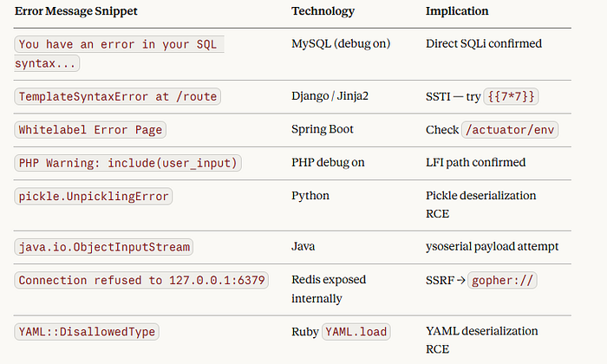607x364 pixels.
Task: Click the Implication column header
Action: click(x=457, y=10)
